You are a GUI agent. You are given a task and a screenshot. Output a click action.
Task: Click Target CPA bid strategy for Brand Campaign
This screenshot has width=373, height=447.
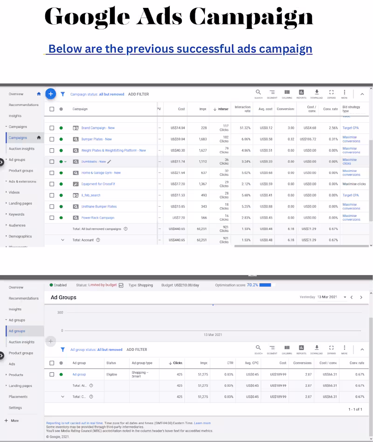pos(351,128)
